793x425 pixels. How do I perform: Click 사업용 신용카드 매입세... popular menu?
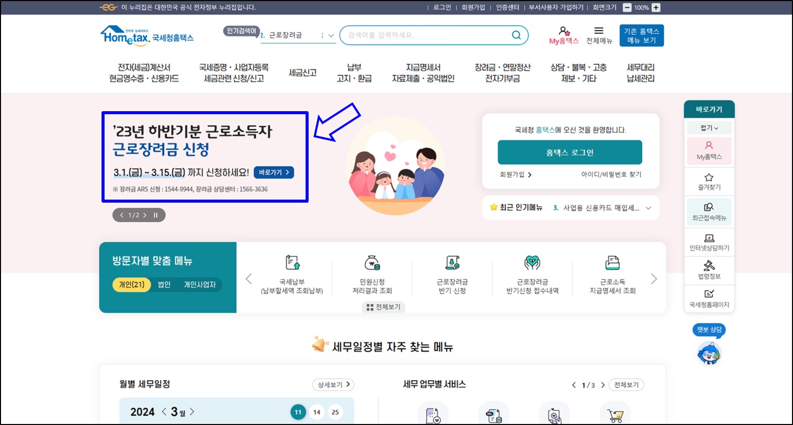click(x=601, y=208)
